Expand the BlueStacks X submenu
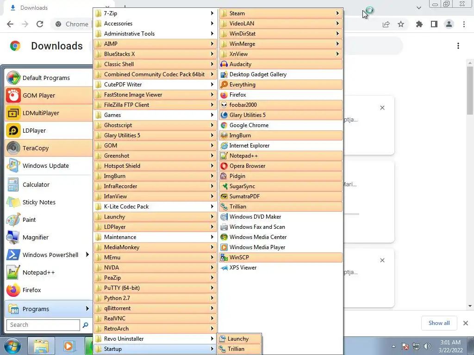Viewport: 474px width, 355px height. click(x=156, y=54)
